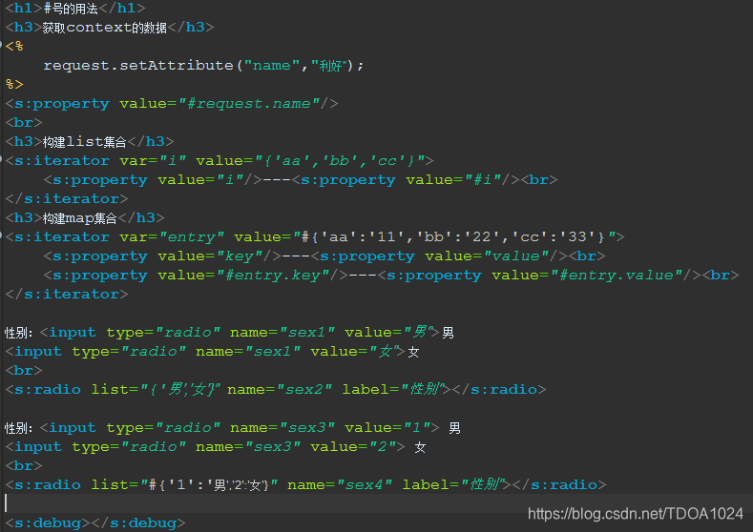Click the label value "性别" on the sex2 line
This screenshot has height=532, width=753.
pyautogui.click(x=422, y=389)
